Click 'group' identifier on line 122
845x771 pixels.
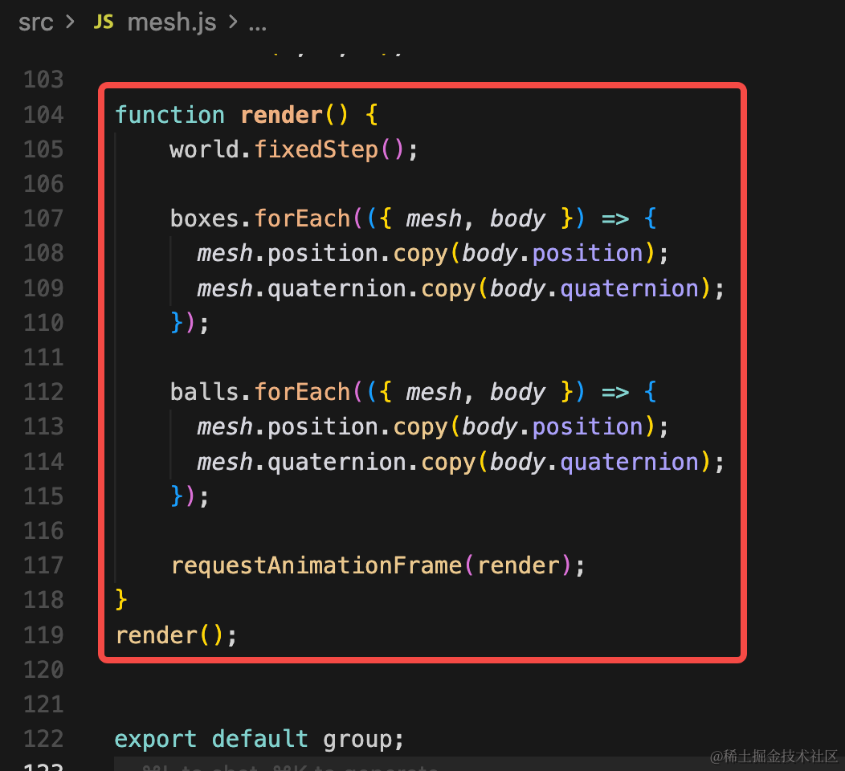pos(357,740)
